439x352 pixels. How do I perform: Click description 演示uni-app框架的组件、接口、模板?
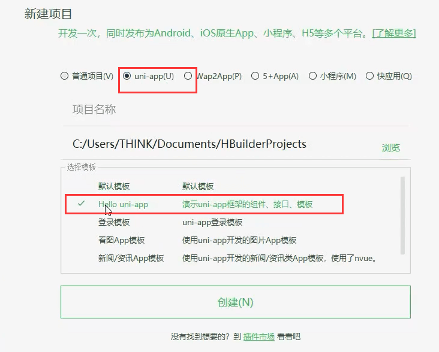click(x=247, y=204)
